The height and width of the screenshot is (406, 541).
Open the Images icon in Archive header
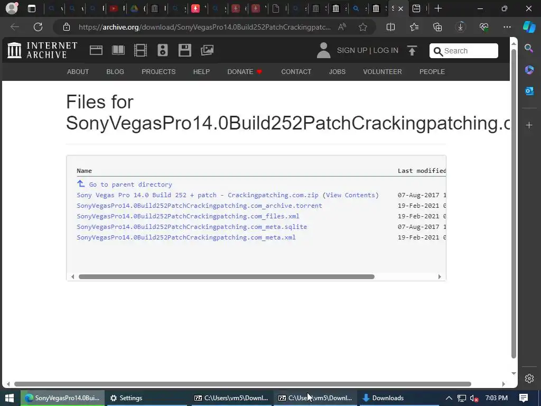(x=207, y=50)
